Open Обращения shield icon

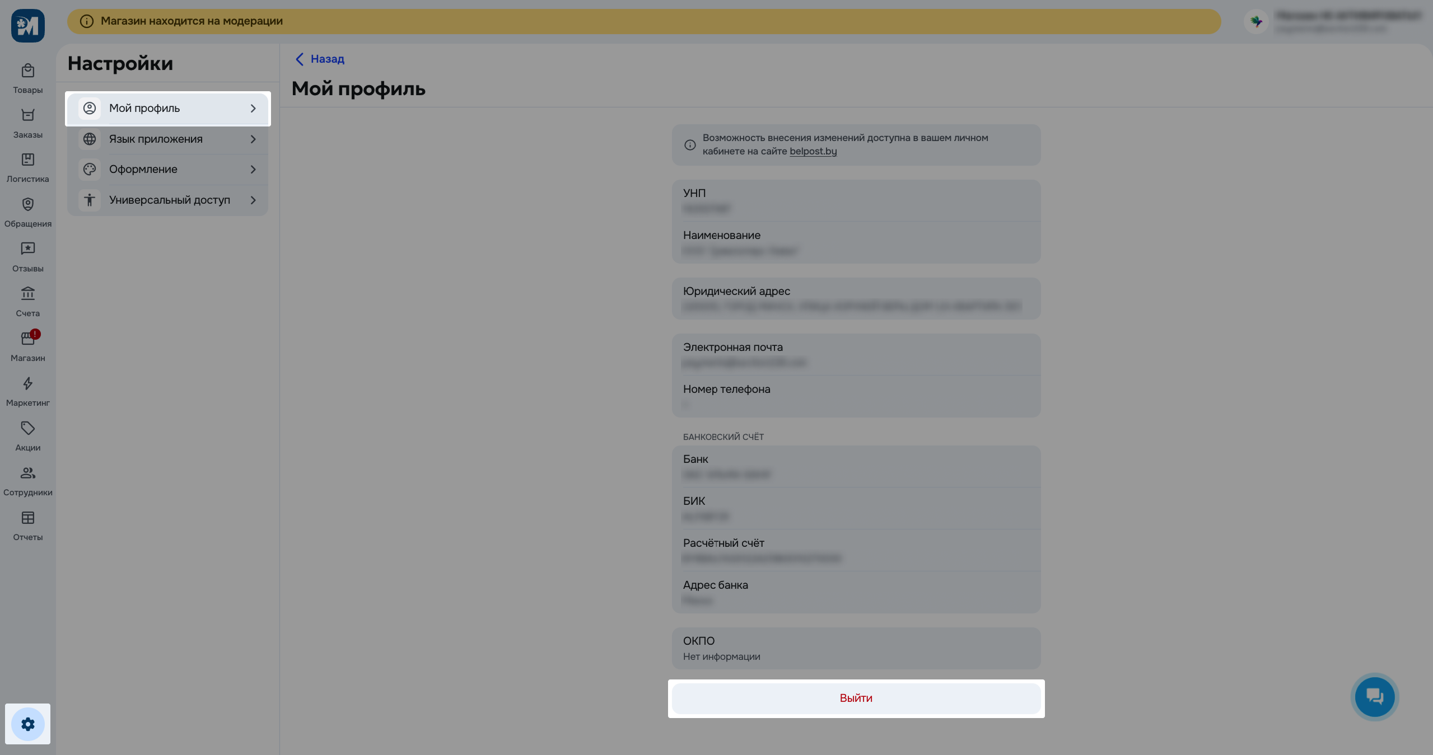tap(27, 205)
